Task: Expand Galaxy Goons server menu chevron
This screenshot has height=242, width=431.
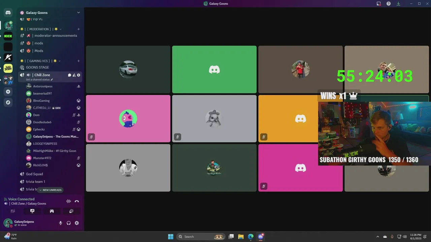Action: (x=78, y=13)
